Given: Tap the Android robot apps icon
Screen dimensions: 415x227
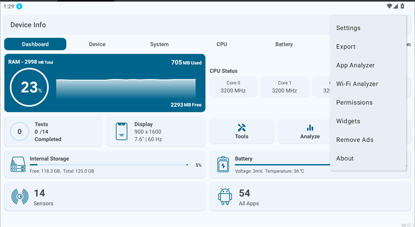Looking at the screenshot, I should click(x=225, y=197).
